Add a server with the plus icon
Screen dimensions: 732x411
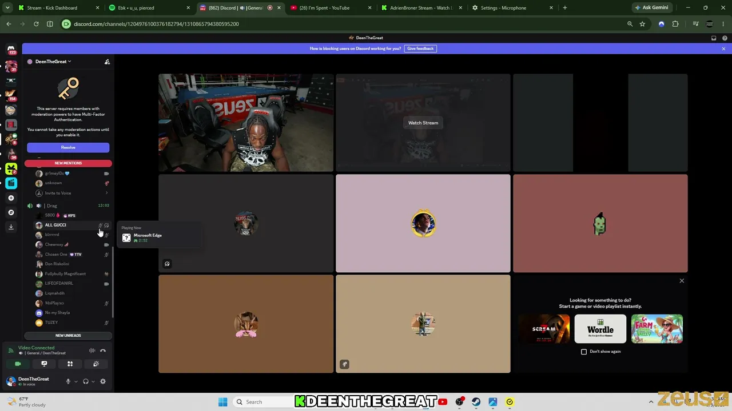click(x=11, y=198)
